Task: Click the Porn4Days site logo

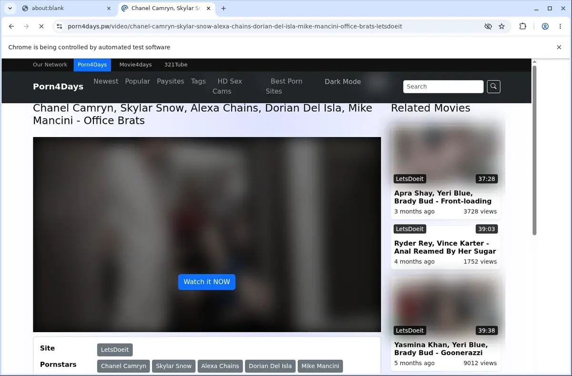Action: point(58,86)
